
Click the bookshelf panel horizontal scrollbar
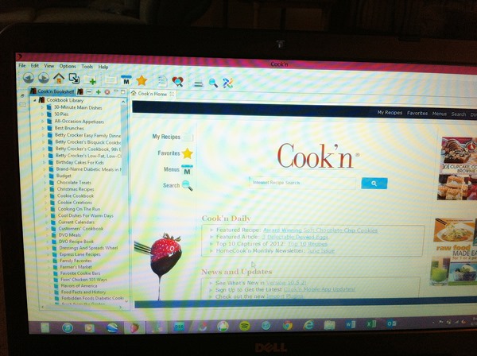(x=82, y=307)
